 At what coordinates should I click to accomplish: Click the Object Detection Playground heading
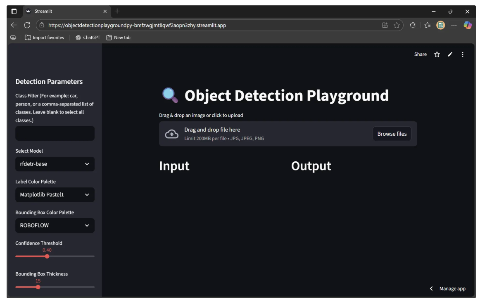(287, 96)
